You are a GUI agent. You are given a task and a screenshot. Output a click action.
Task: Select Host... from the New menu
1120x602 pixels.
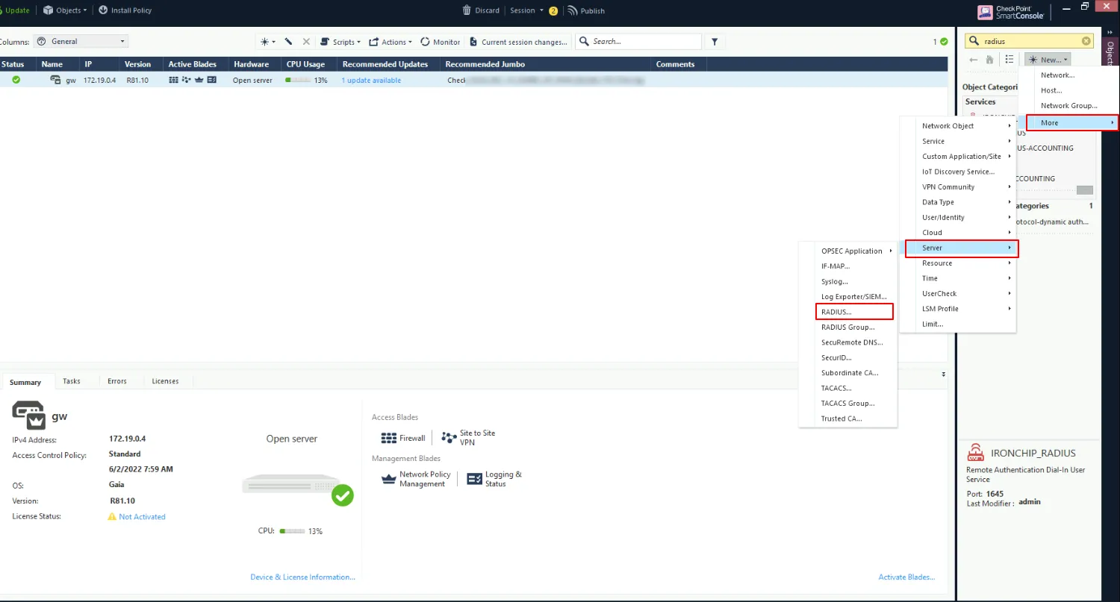1051,90
